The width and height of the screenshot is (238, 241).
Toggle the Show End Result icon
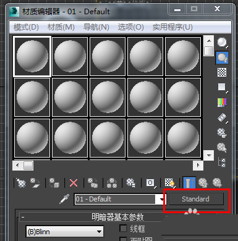[189, 182]
